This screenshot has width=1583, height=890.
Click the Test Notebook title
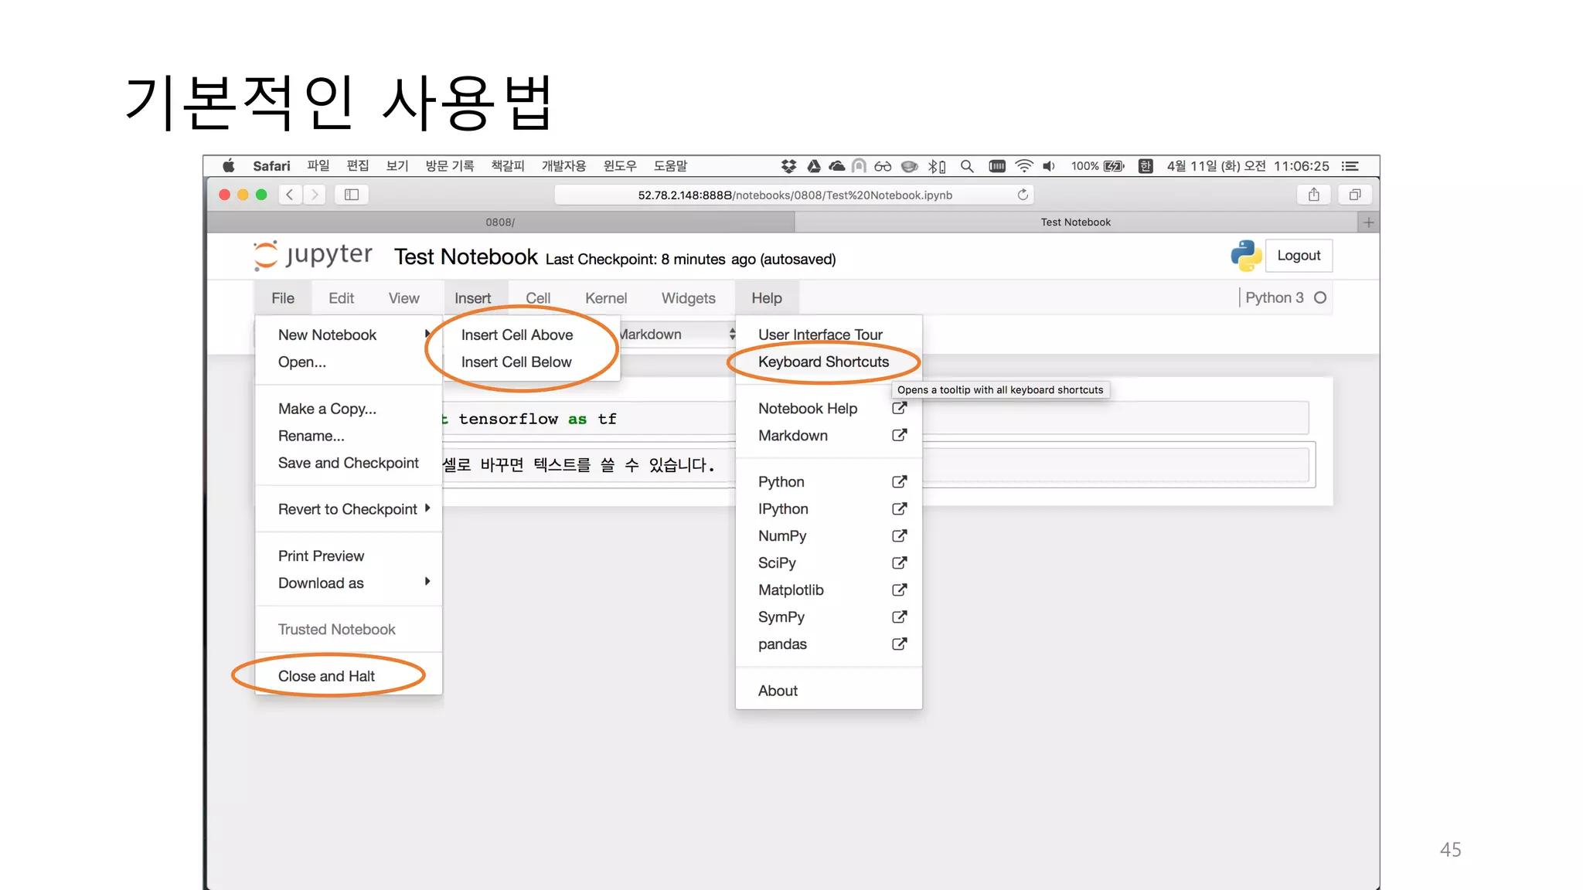tap(465, 256)
